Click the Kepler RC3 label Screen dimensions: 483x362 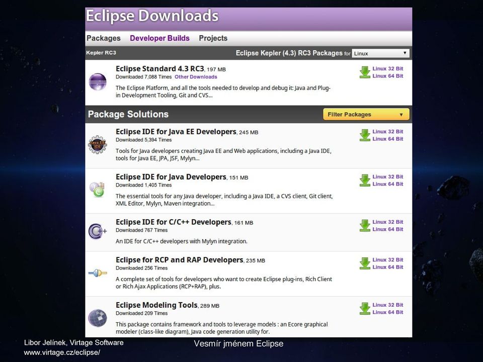(x=101, y=53)
